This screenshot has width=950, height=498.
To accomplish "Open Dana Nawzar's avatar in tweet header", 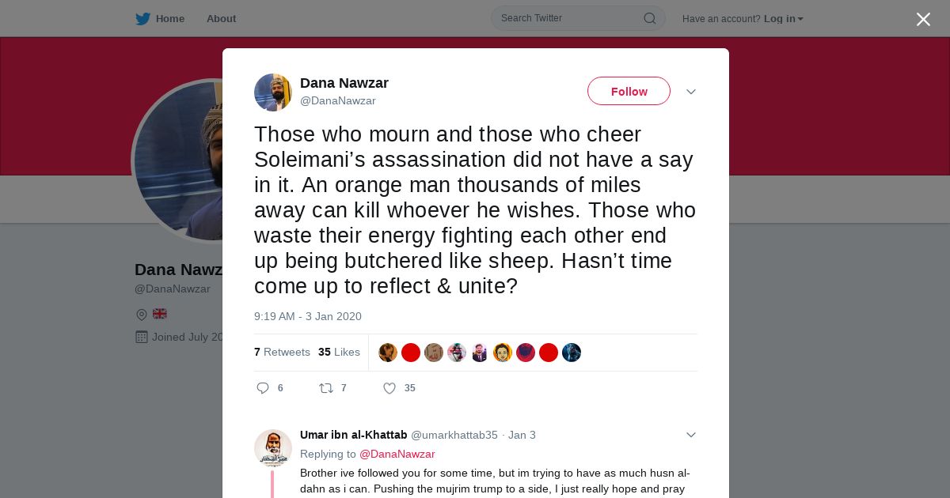I will (273, 92).
